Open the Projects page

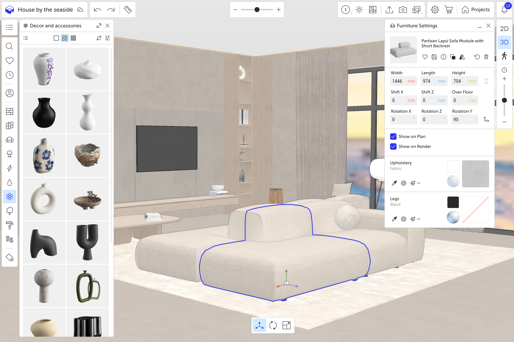[476, 10]
